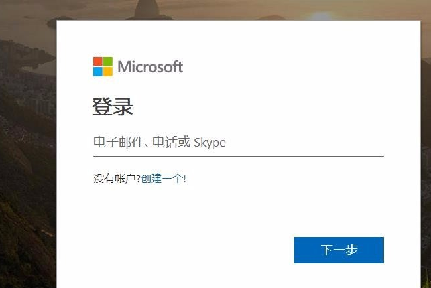Image resolution: width=431 pixels, height=288 pixels.
Task: Click the underline below the account field
Action: (x=239, y=156)
